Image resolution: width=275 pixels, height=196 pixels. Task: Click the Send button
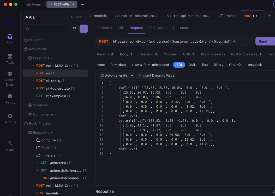coord(263,42)
